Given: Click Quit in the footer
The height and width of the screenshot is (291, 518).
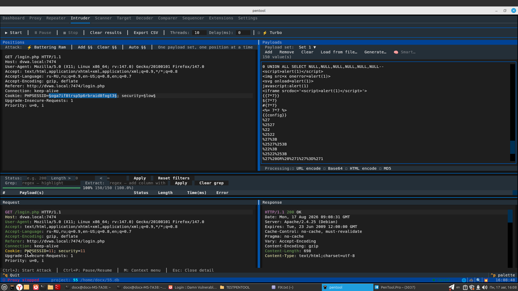Looking at the screenshot, I should pos(11,275).
